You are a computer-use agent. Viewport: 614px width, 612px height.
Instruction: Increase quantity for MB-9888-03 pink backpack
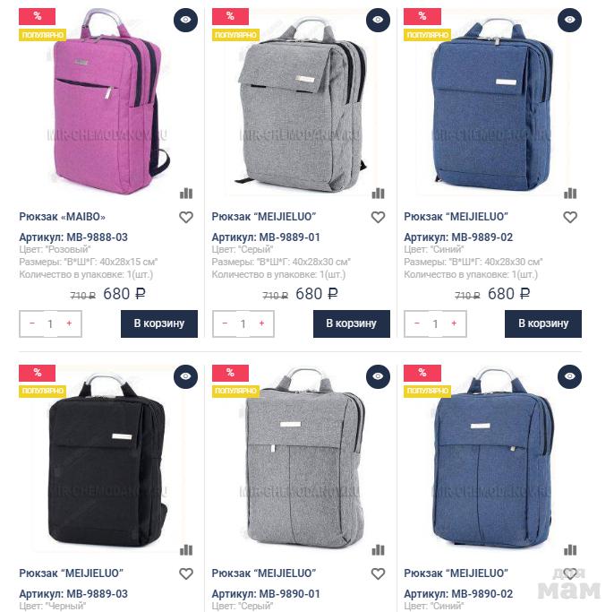click(69, 323)
